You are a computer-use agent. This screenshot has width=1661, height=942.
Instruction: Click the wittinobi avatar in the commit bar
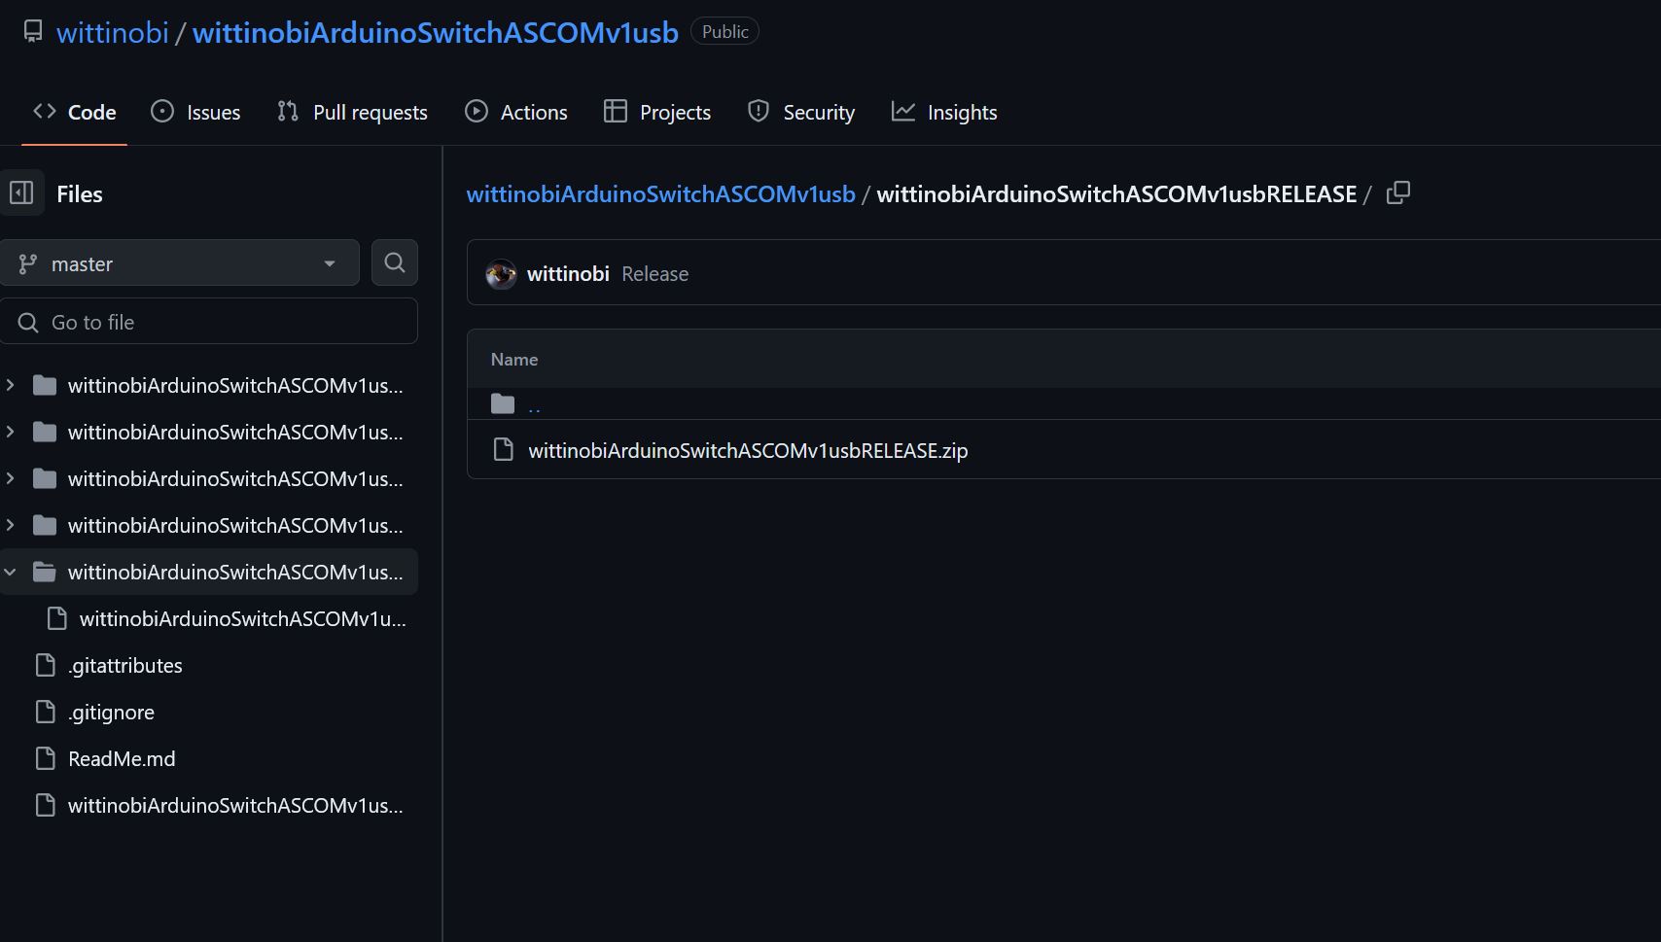[501, 274]
